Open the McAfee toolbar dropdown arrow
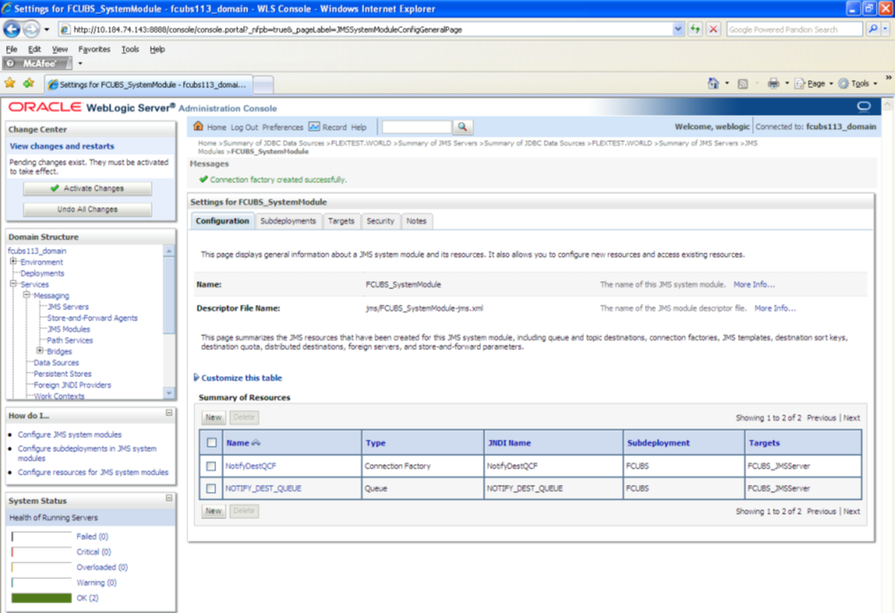 [80, 64]
